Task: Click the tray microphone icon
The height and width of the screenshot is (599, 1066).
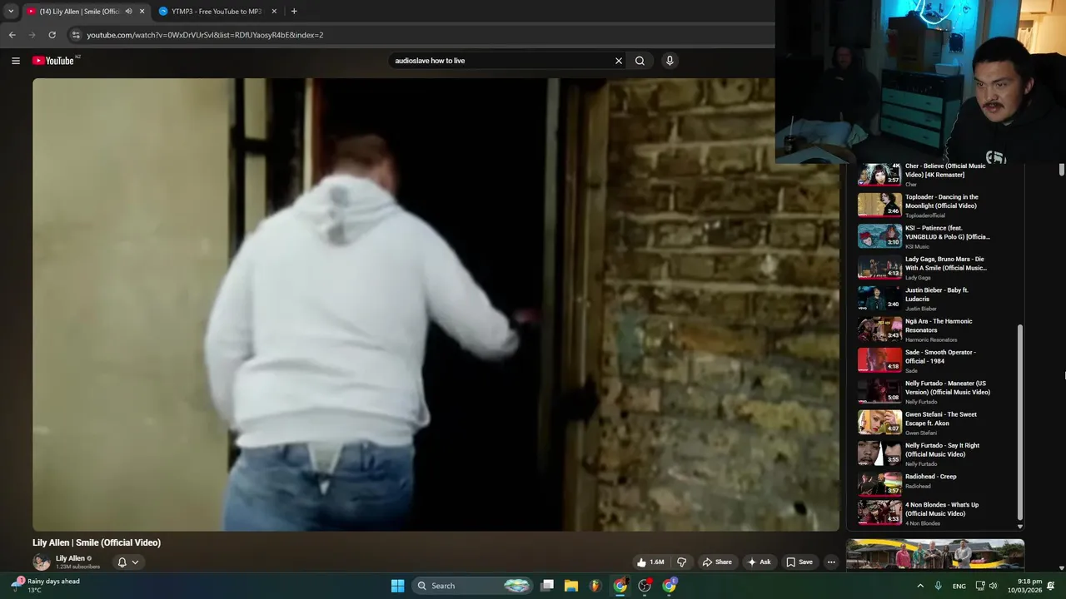Action: [x=939, y=586]
